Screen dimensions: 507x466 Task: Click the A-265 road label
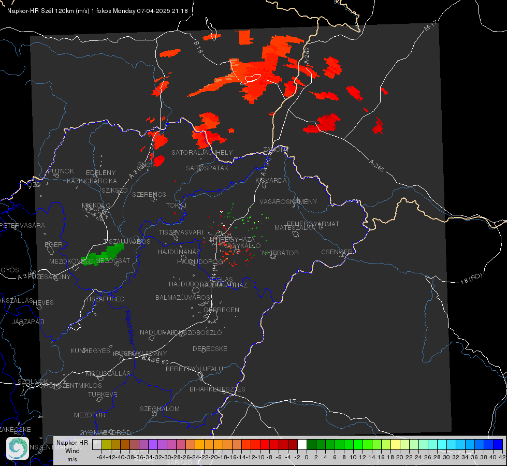pyautogui.click(x=376, y=165)
